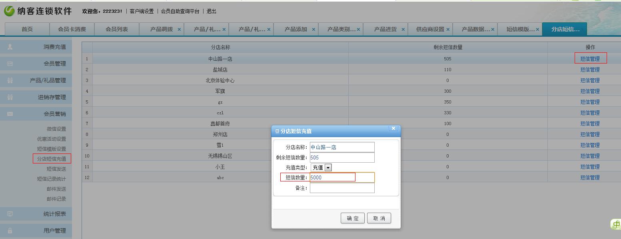
Task: Close the 供应商设置 tab using its X
Action: coord(448,30)
